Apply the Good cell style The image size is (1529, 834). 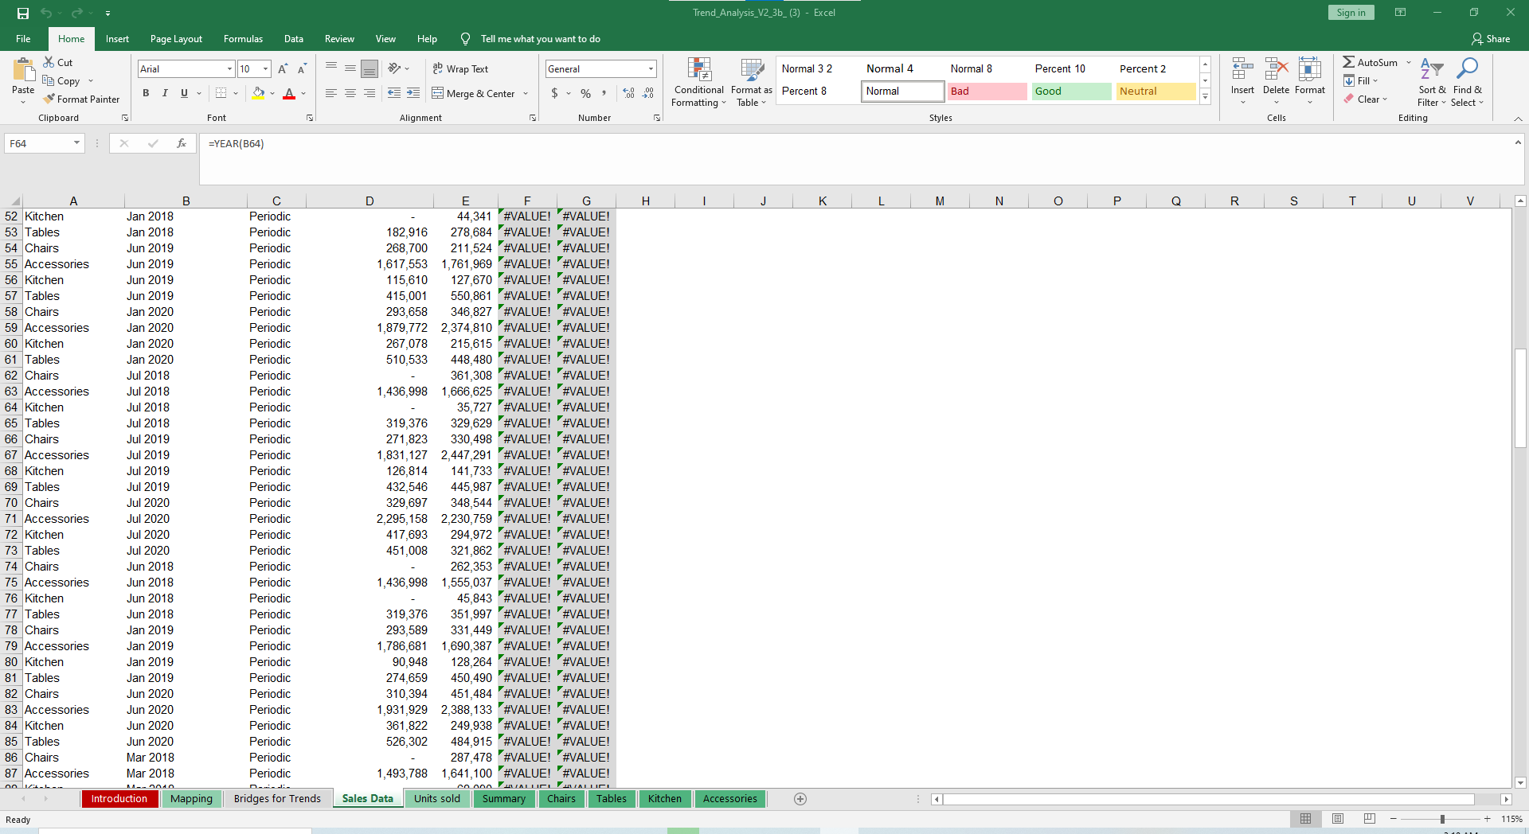(1071, 92)
